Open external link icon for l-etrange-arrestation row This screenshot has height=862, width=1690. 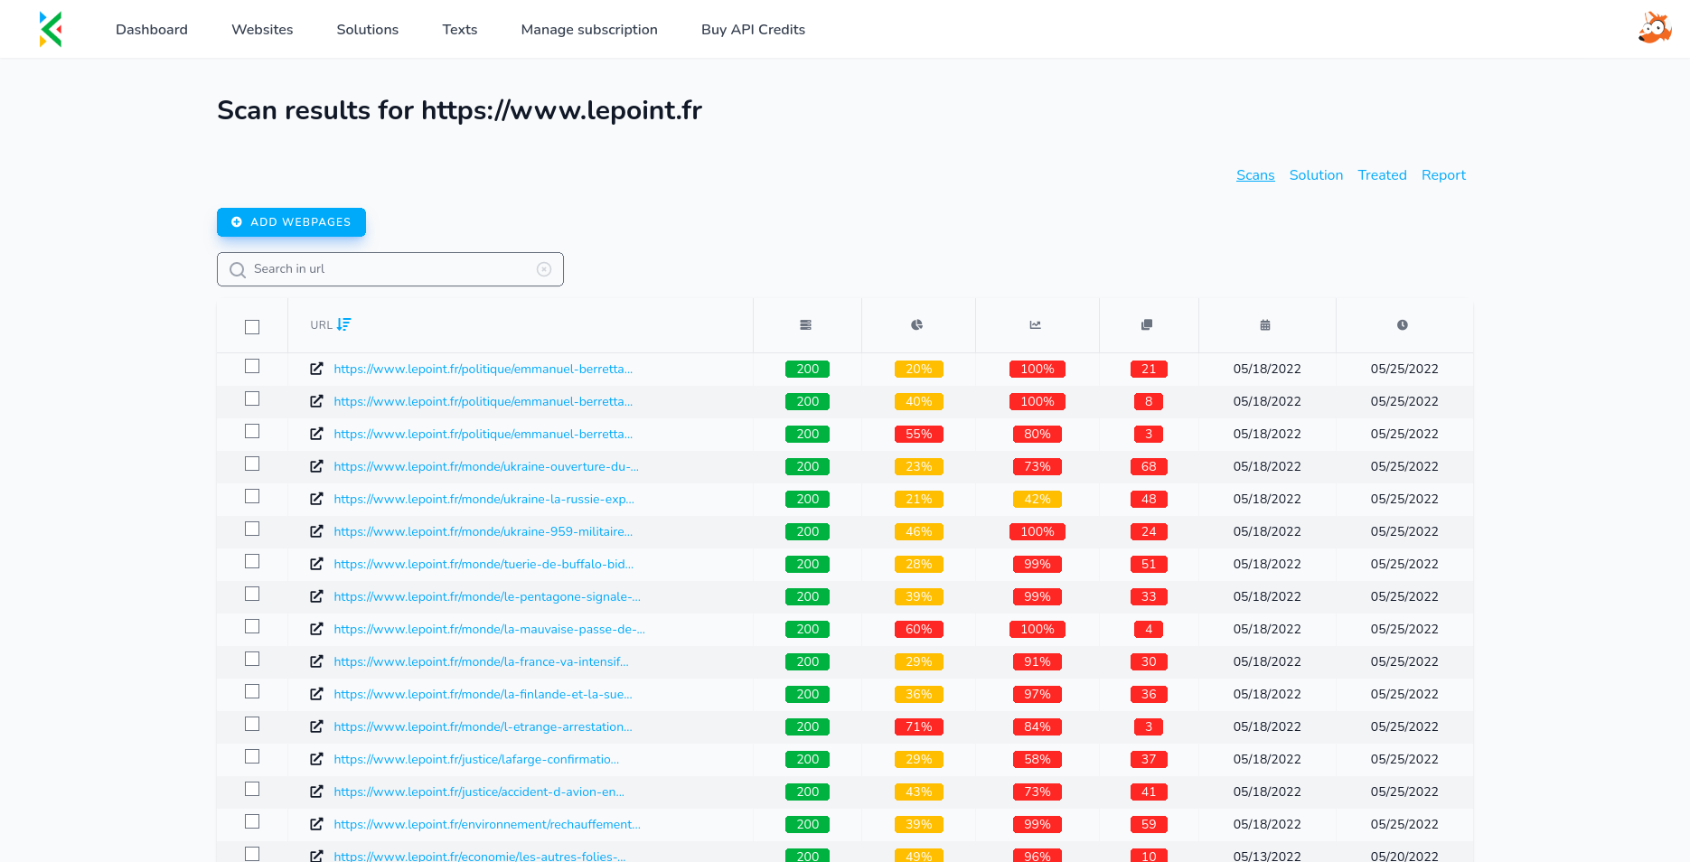coord(316,726)
